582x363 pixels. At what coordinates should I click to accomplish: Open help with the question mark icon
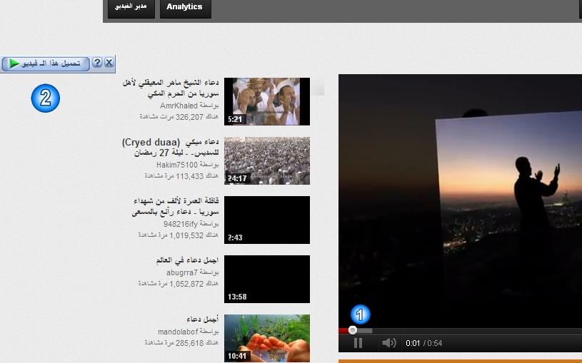tap(97, 63)
